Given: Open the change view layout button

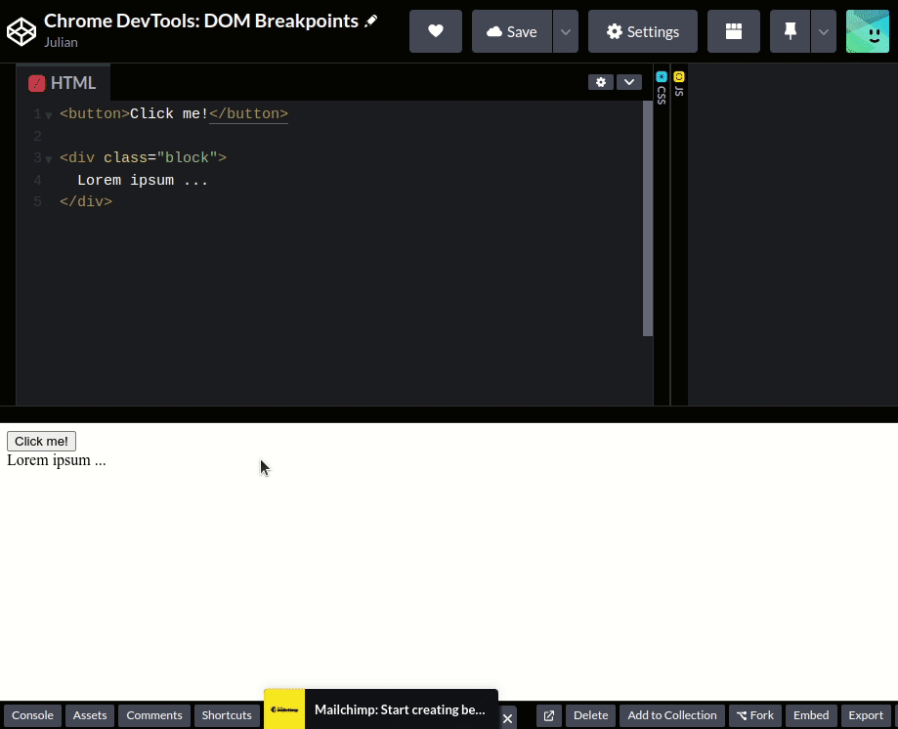Looking at the screenshot, I should coord(733,31).
